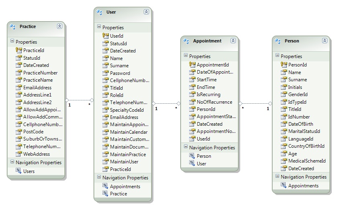The height and width of the screenshot is (209, 341).
Task: Select the UserId property in Appointment entity
Action: click(203, 139)
